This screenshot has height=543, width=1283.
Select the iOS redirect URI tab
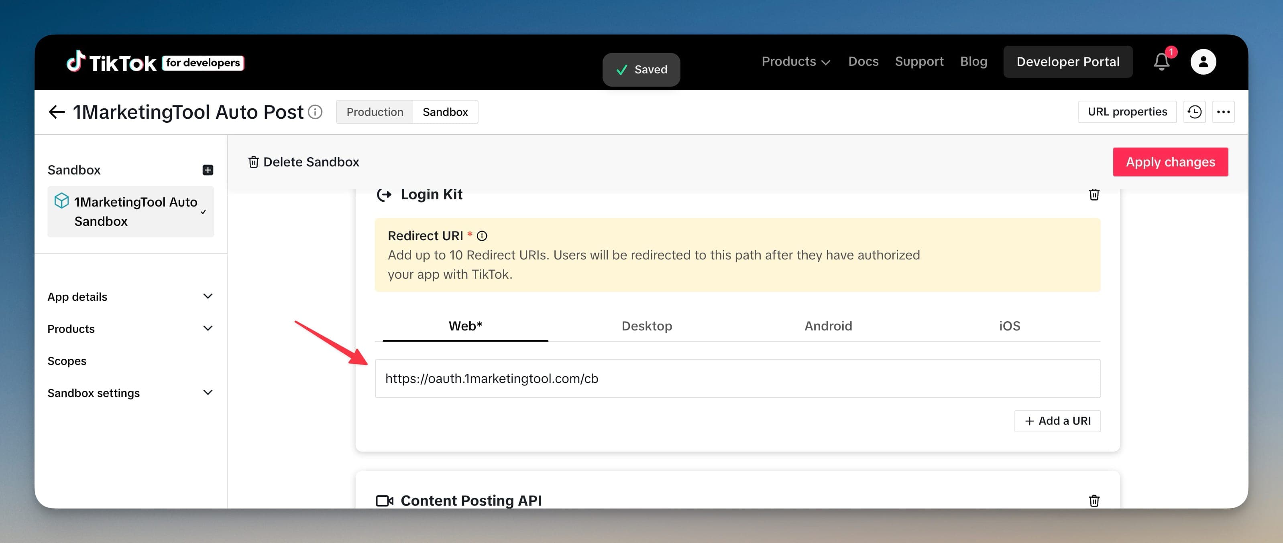1010,326
